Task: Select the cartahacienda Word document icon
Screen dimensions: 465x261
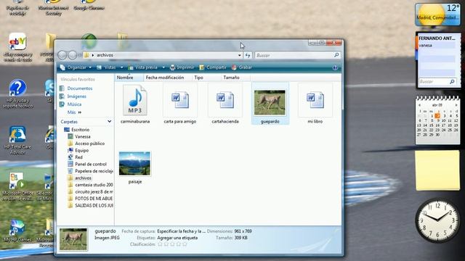Action: pyautogui.click(x=225, y=101)
